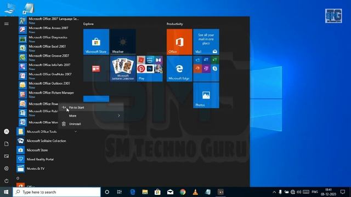Click the Type here to search box
Screen dimensions: 351x197
[x=56, y=192]
